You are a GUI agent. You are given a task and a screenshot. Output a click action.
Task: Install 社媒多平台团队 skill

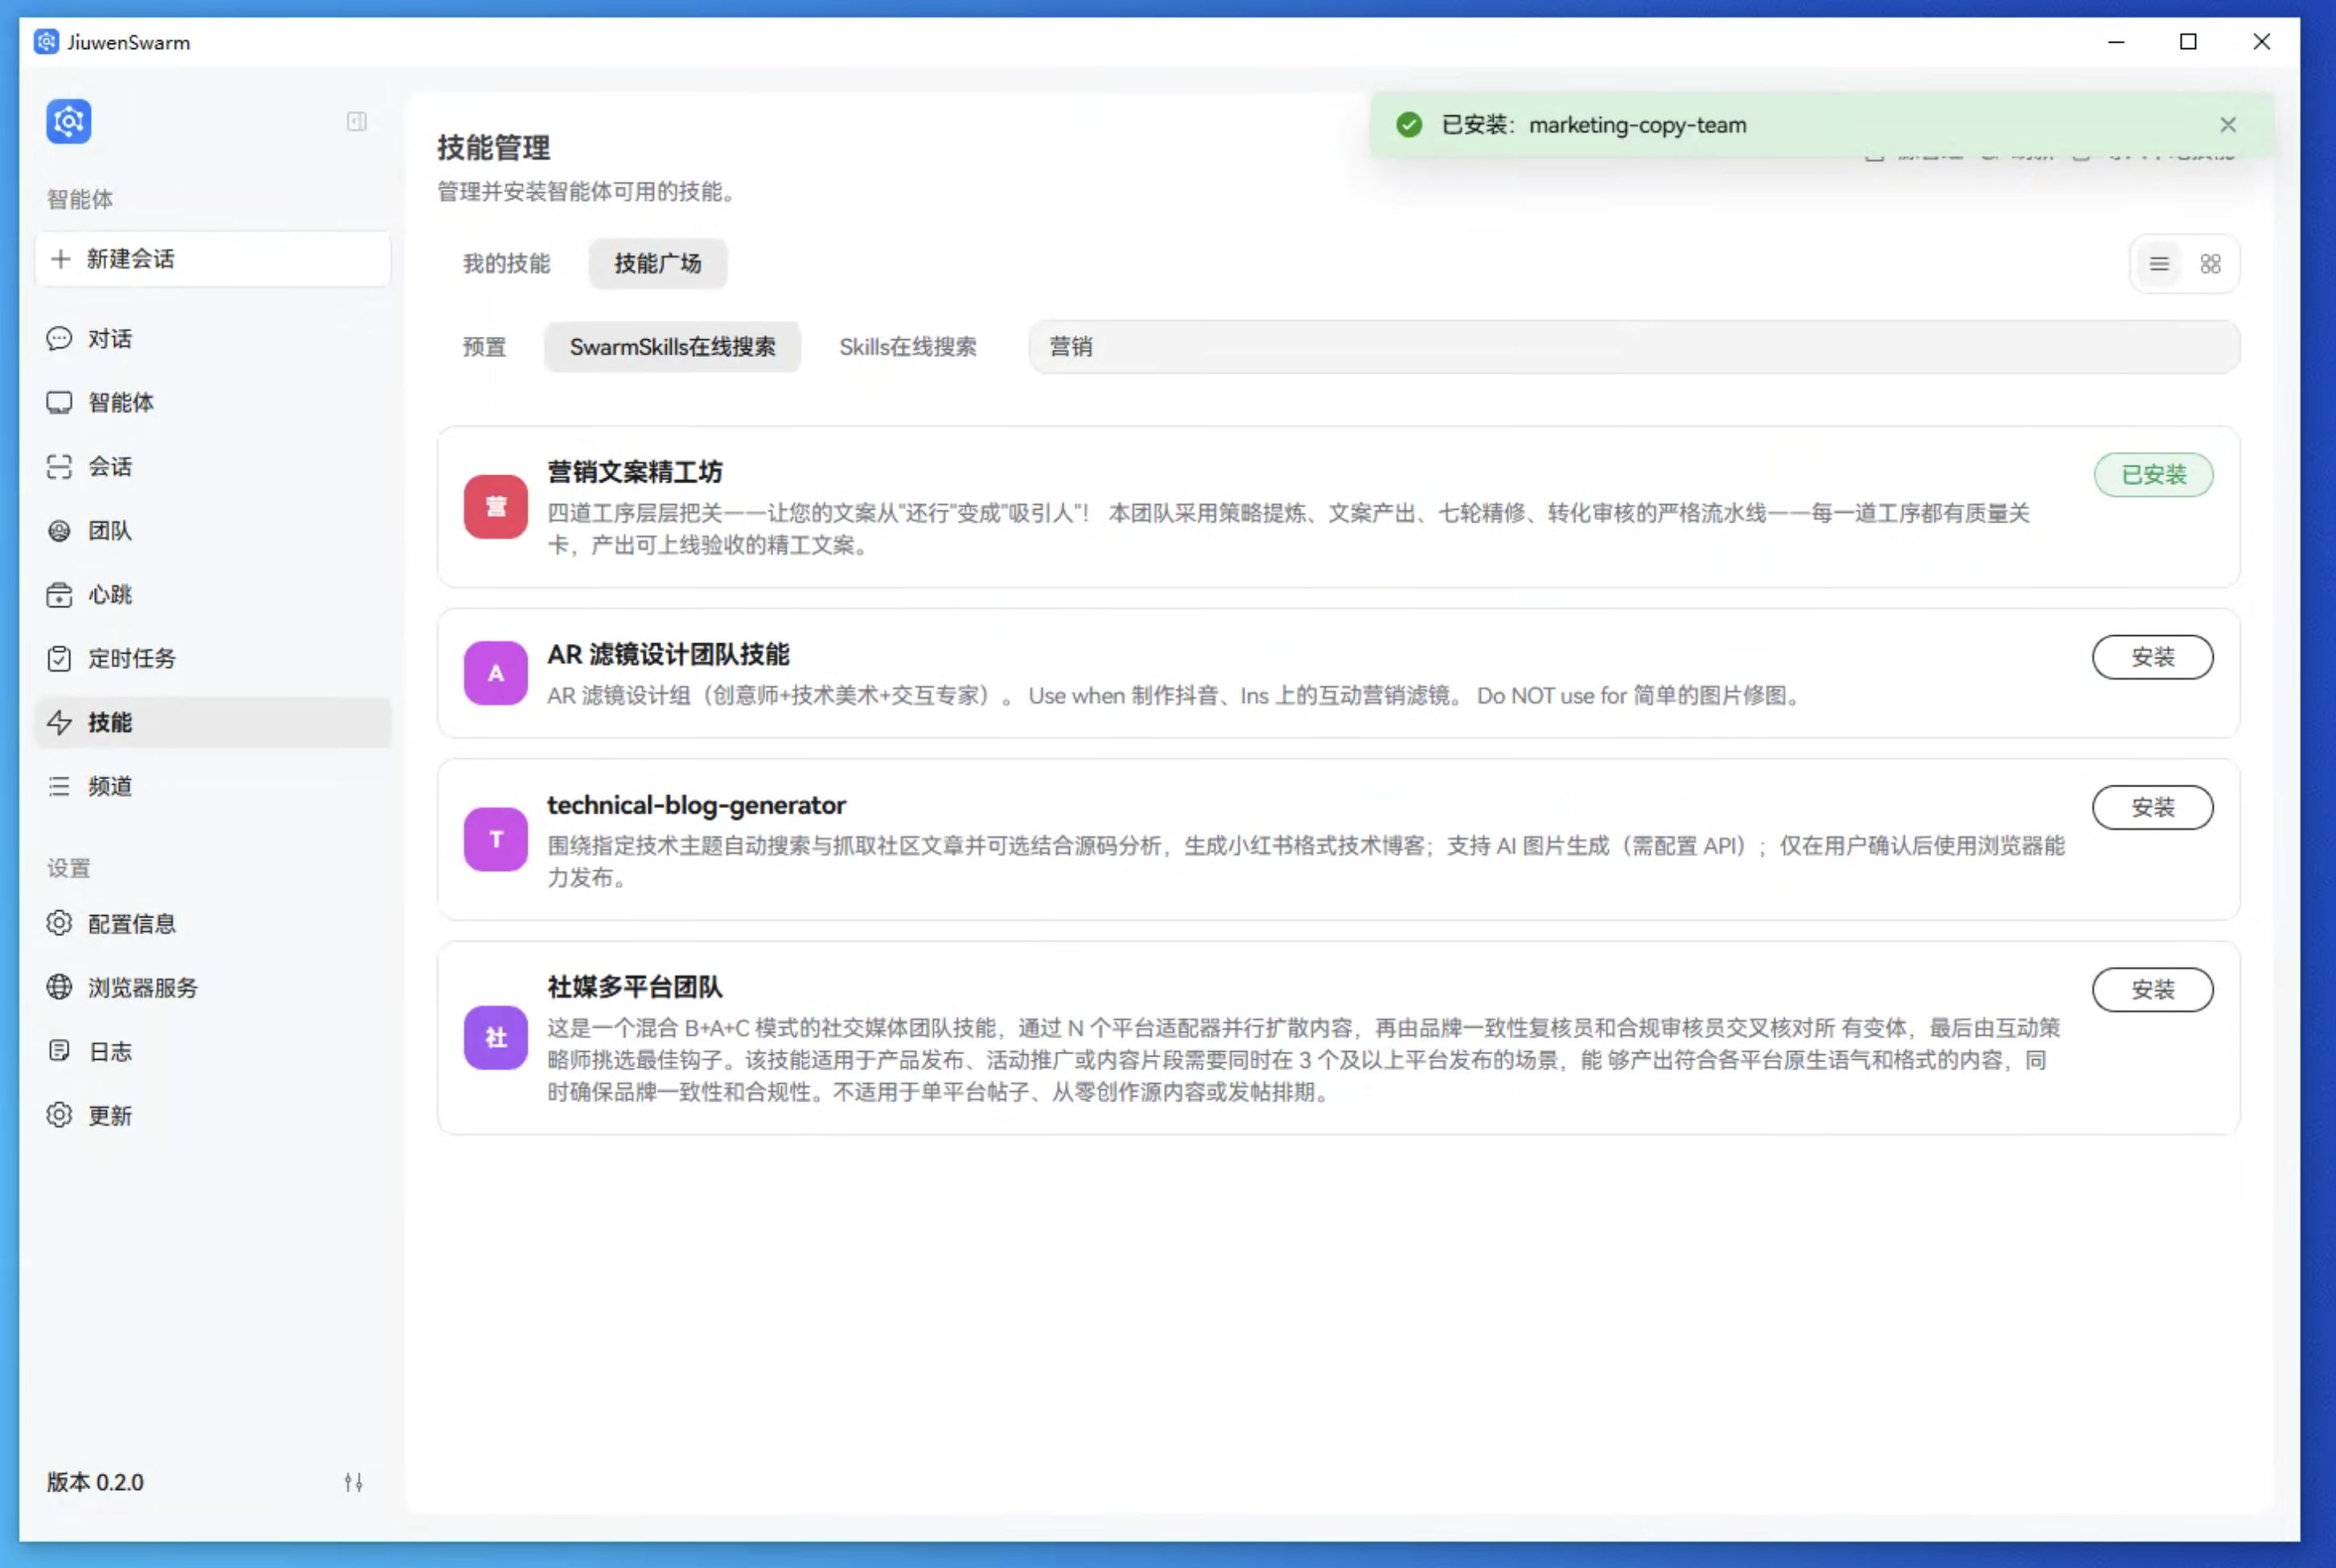(x=2152, y=990)
